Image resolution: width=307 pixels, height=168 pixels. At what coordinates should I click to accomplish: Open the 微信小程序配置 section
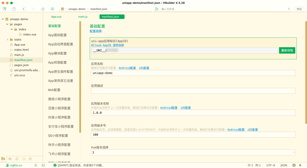pos(59,99)
